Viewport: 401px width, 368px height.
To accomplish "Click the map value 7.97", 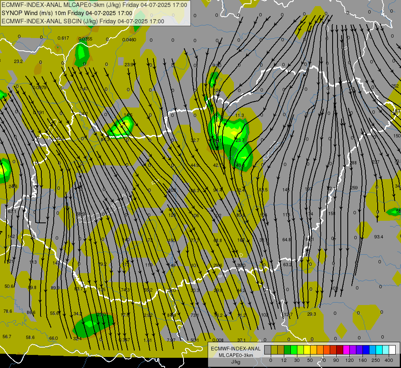I will pyautogui.click(x=171, y=340).
